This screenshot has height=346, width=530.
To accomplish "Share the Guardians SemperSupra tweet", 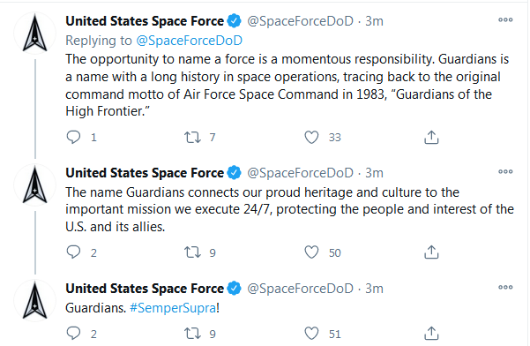I will pos(431,334).
